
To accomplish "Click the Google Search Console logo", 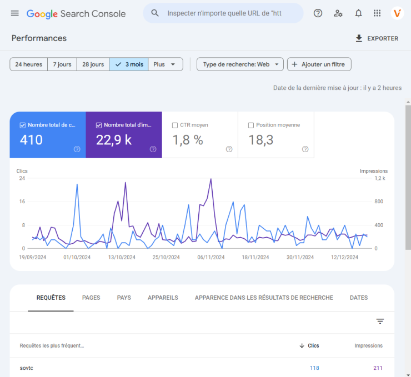I will pos(76,14).
